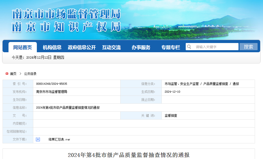Navigate to 专题专栏 section

(171, 47)
